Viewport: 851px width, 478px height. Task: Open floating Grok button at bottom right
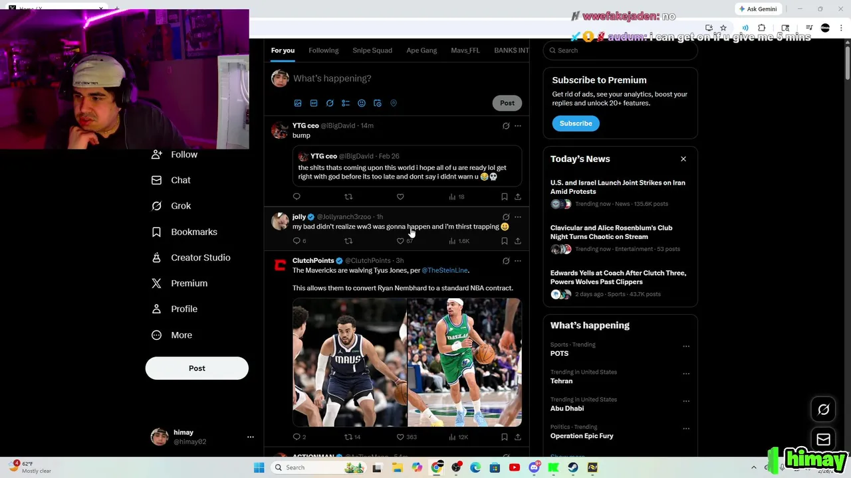click(x=823, y=410)
